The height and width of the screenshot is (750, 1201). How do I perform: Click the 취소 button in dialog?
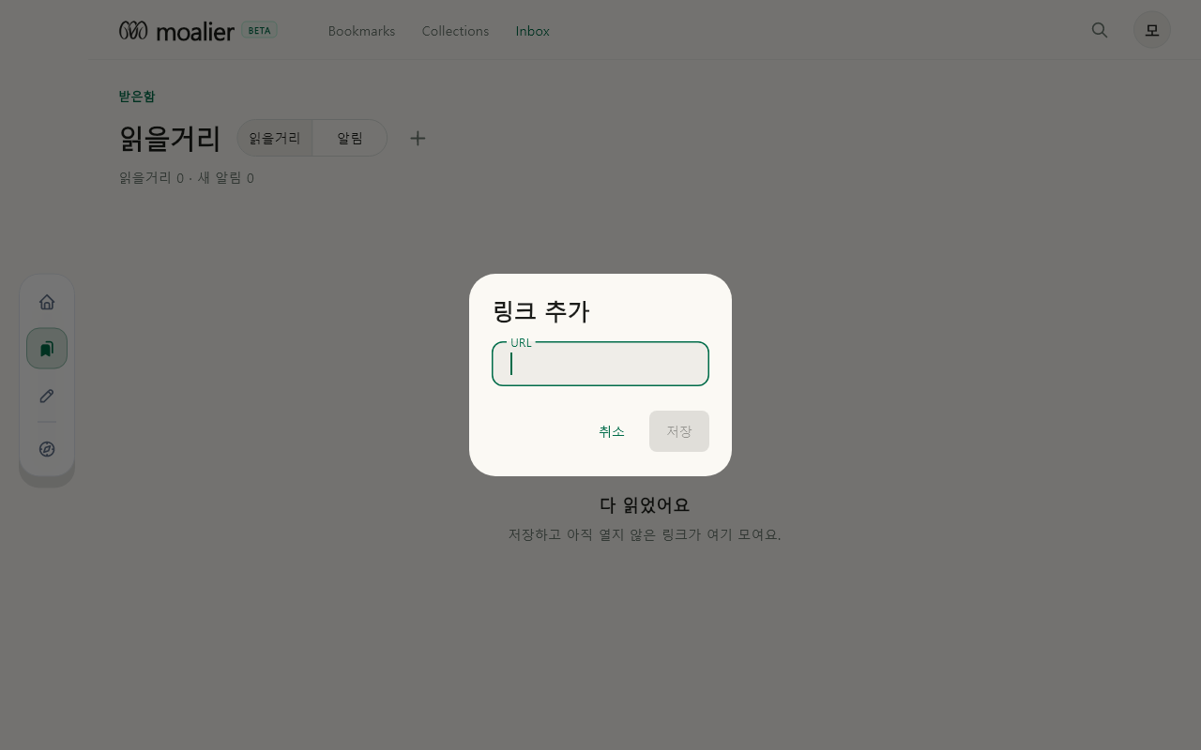coord(612,431)
